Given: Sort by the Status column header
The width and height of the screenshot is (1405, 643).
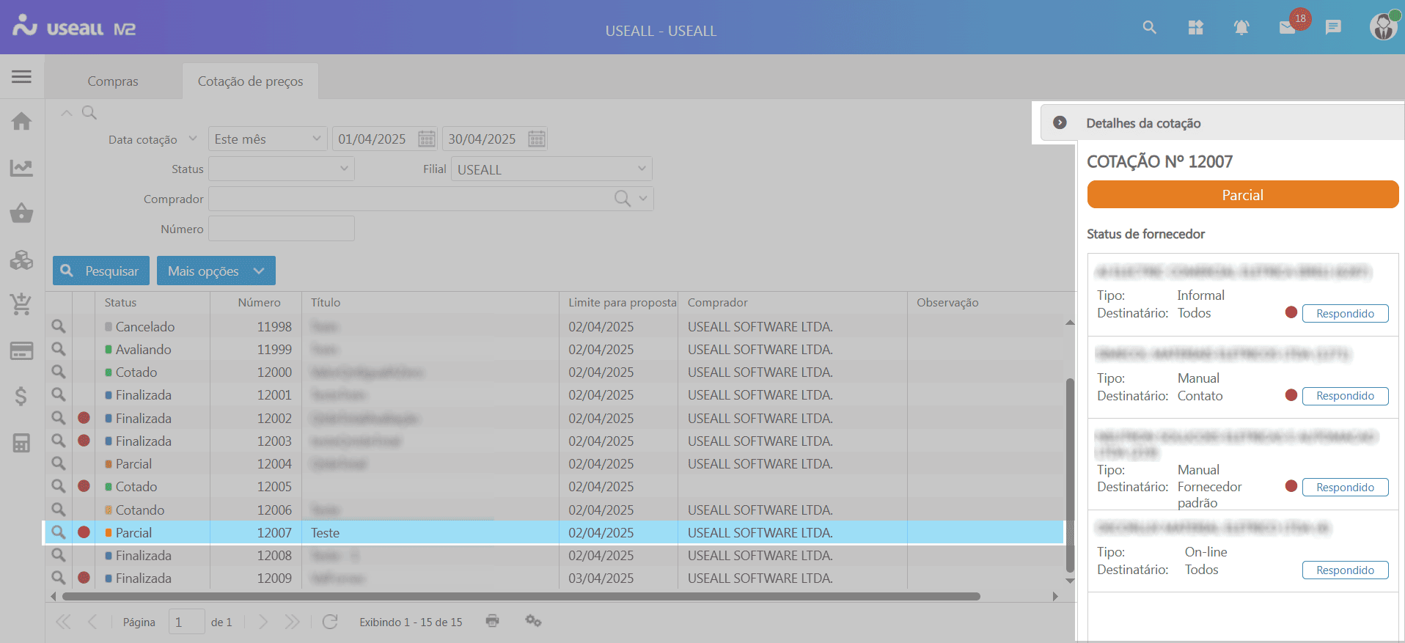Looking at the screenshot, I should click(153, 302).
